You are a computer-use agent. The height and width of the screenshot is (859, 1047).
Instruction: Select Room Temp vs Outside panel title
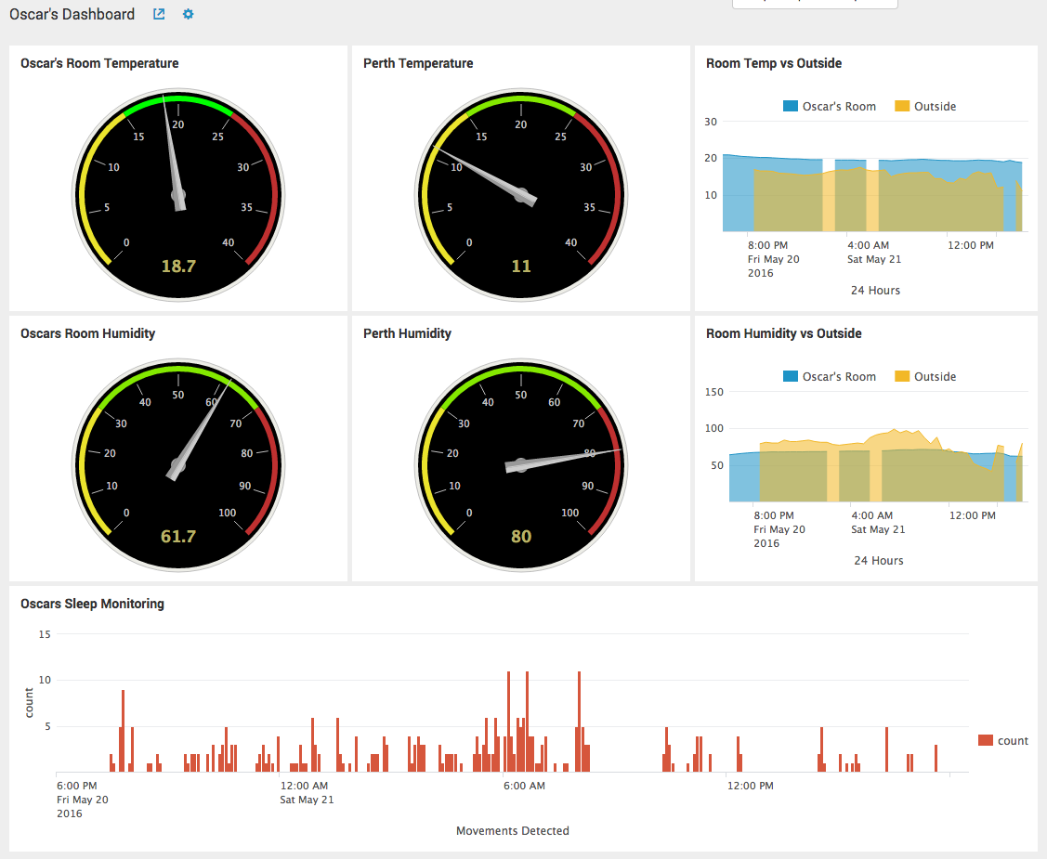click(774, 63)
